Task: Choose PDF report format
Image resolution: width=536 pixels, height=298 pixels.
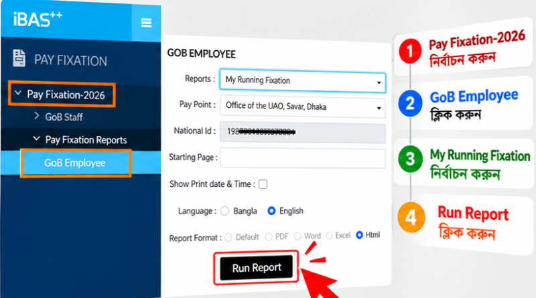Action: tap(269, 236)
